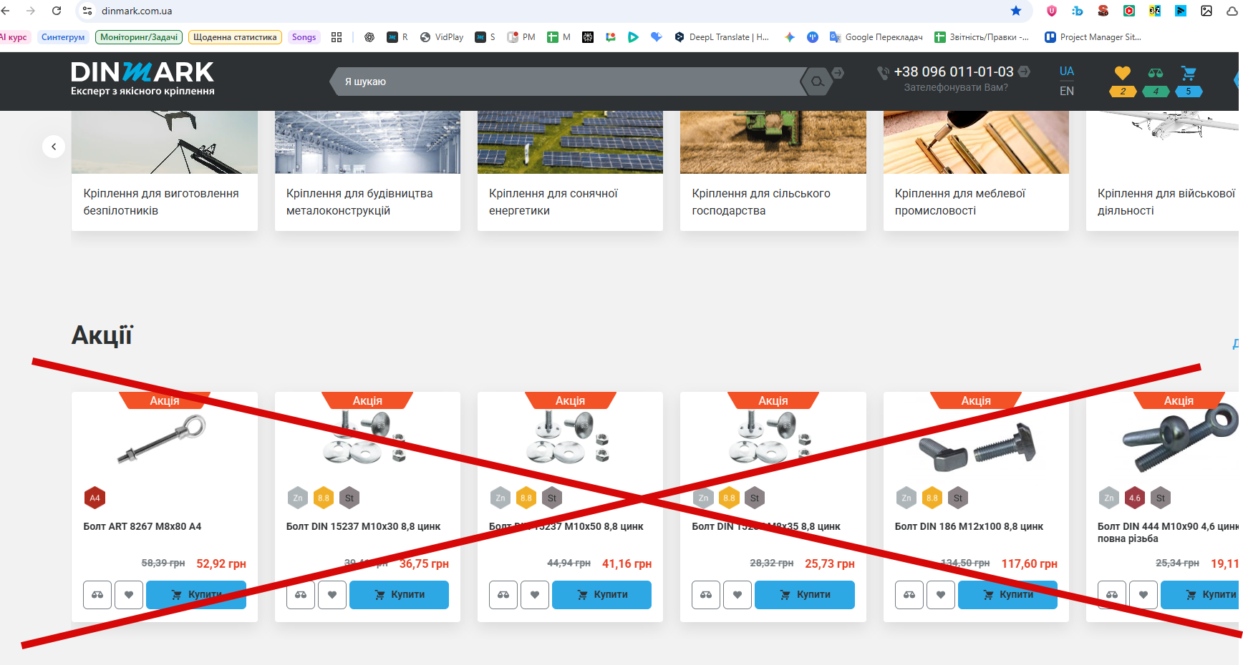
Task: Expand phone numbers dropdown arrow
Action: [x=1025, y=72]
